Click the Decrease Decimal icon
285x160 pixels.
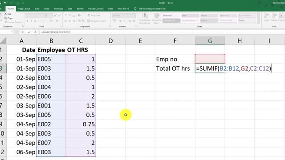(134, 21)
